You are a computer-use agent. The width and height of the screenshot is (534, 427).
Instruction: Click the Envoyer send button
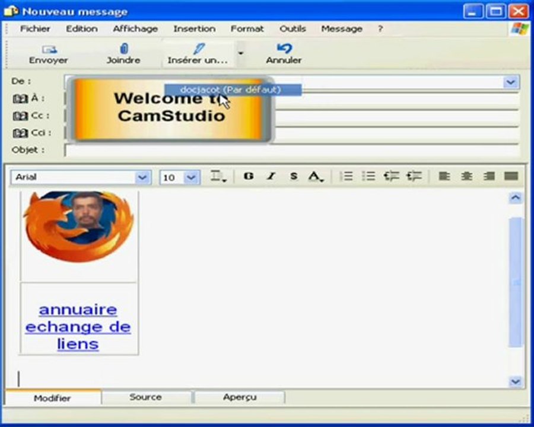click(x=49, y=54)
